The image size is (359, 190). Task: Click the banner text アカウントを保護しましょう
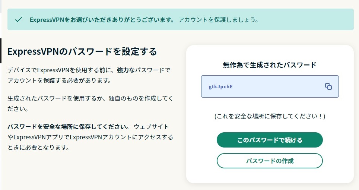coord(218,20)
